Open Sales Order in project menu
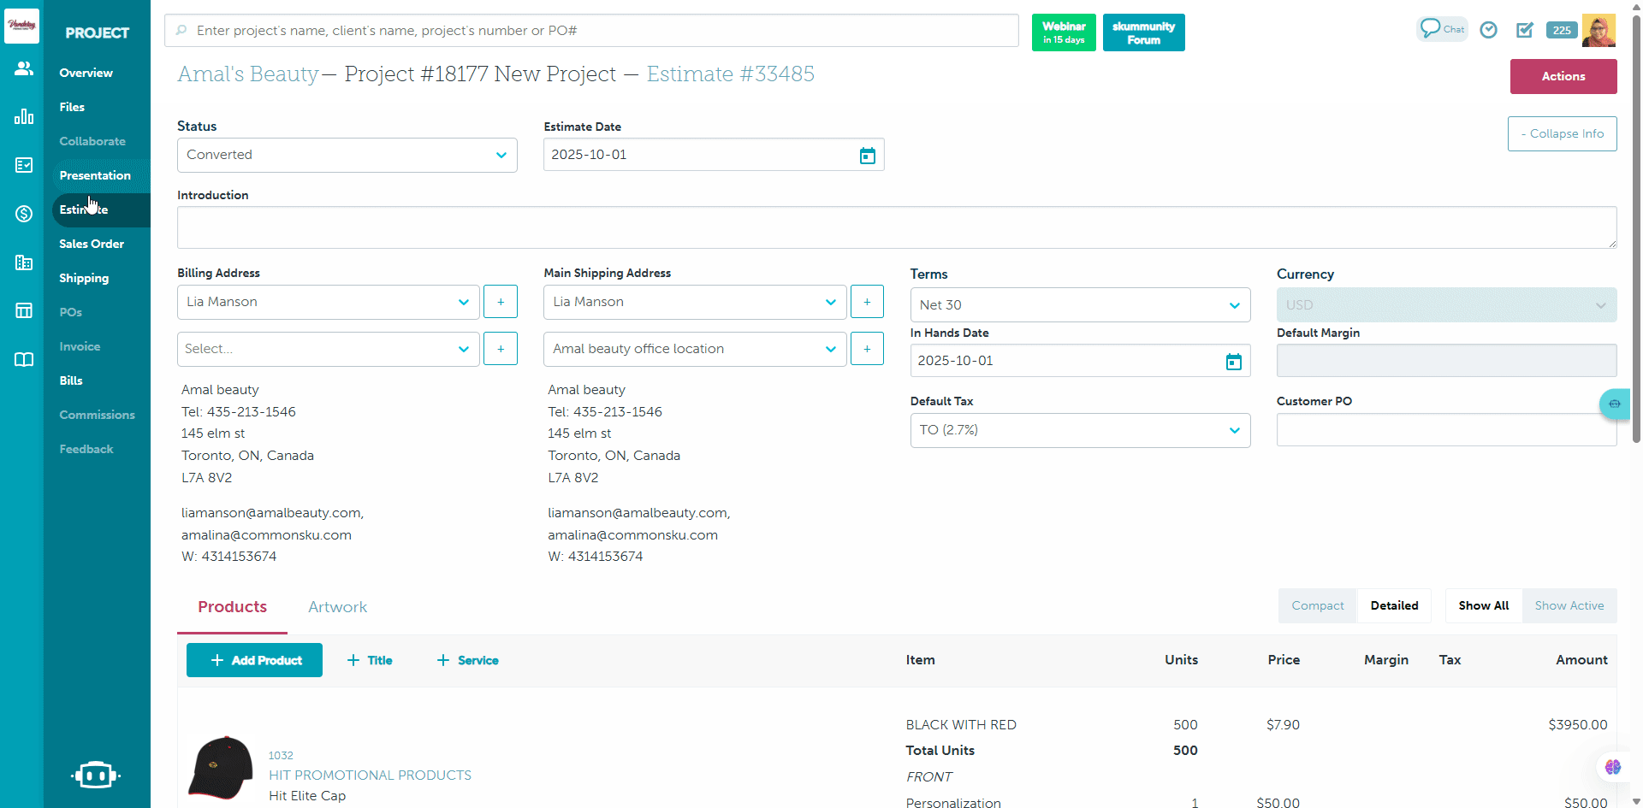1643x808 pixels. pyautogui.click(x=92, y=244)
